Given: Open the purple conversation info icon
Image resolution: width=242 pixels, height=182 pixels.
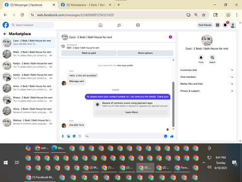Looking at the screenshot, I should [170, 37].
